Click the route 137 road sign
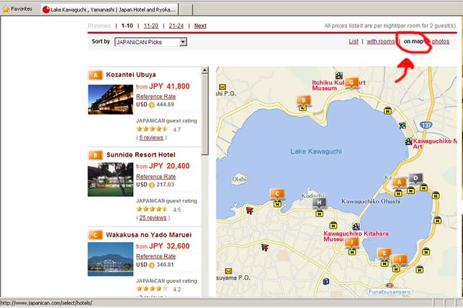 click(426, 125)
